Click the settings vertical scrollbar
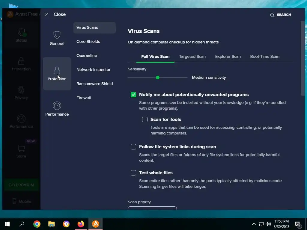307x230 pixels. coord(303,58)
